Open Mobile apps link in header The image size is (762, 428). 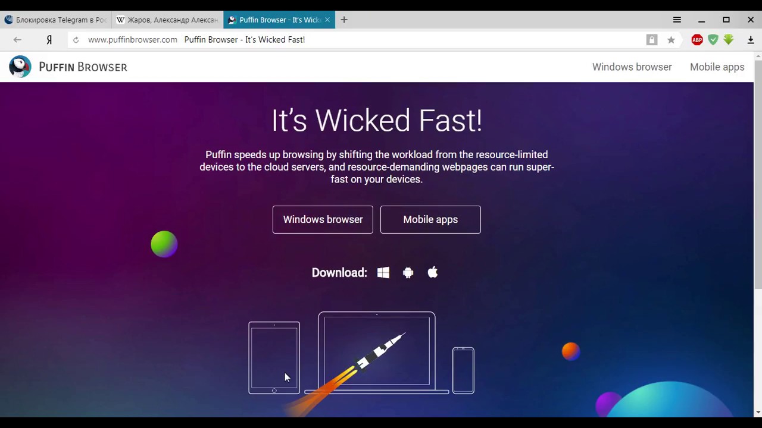tap(717, 67)
